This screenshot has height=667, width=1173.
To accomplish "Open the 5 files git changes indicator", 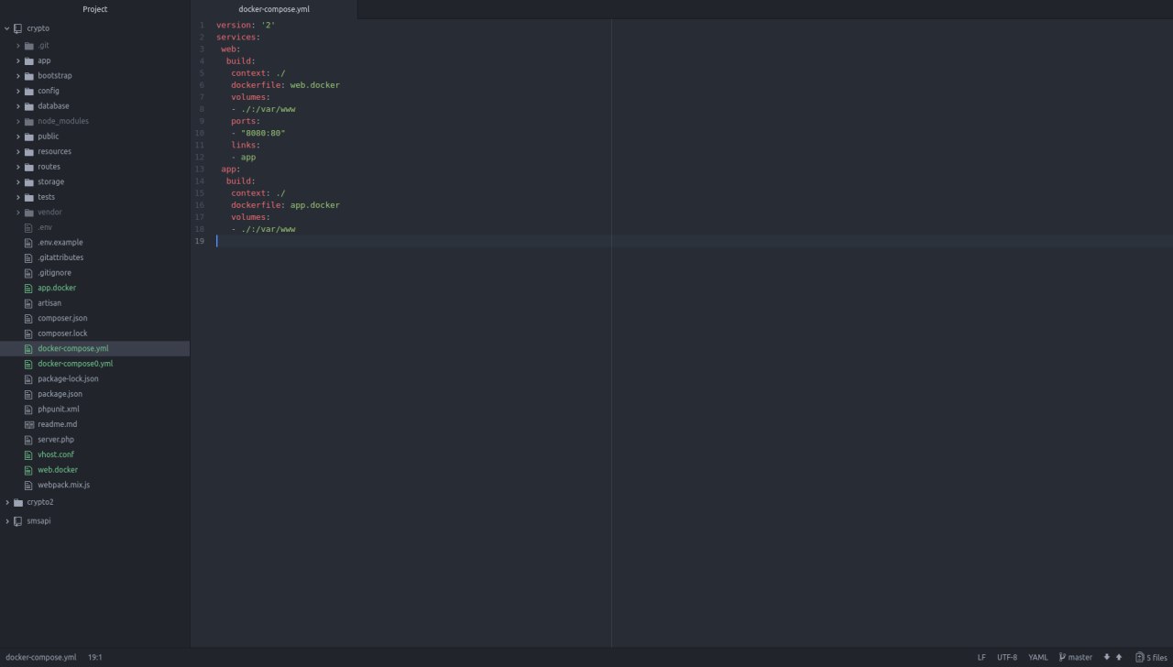I will (x=1151, y=657).
